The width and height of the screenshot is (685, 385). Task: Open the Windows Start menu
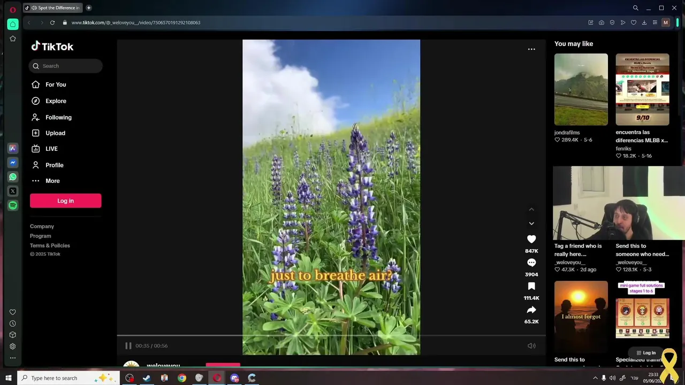coord(8,378)
